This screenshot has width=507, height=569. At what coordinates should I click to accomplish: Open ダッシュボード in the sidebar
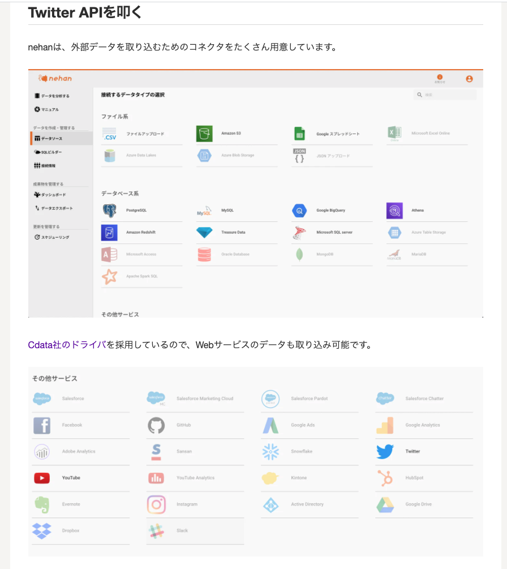[50, 195]
